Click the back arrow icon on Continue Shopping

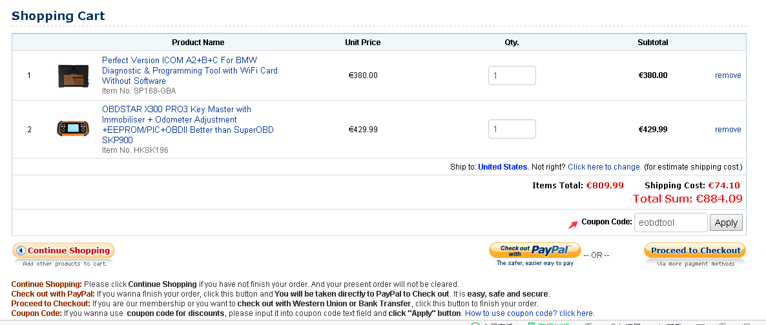tap(21, 251)
